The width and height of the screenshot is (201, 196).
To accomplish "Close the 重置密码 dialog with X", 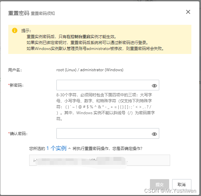I will click(x=188, y=12).
